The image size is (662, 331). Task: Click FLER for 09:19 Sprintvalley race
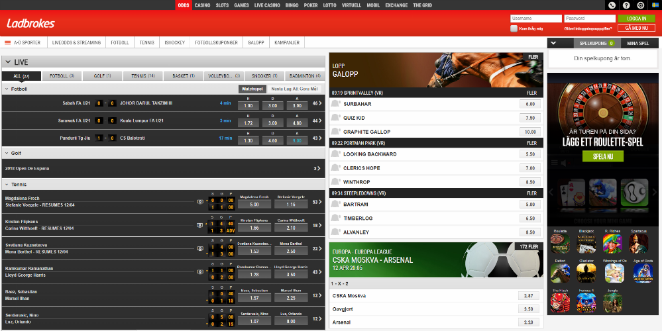coord(531,93)
